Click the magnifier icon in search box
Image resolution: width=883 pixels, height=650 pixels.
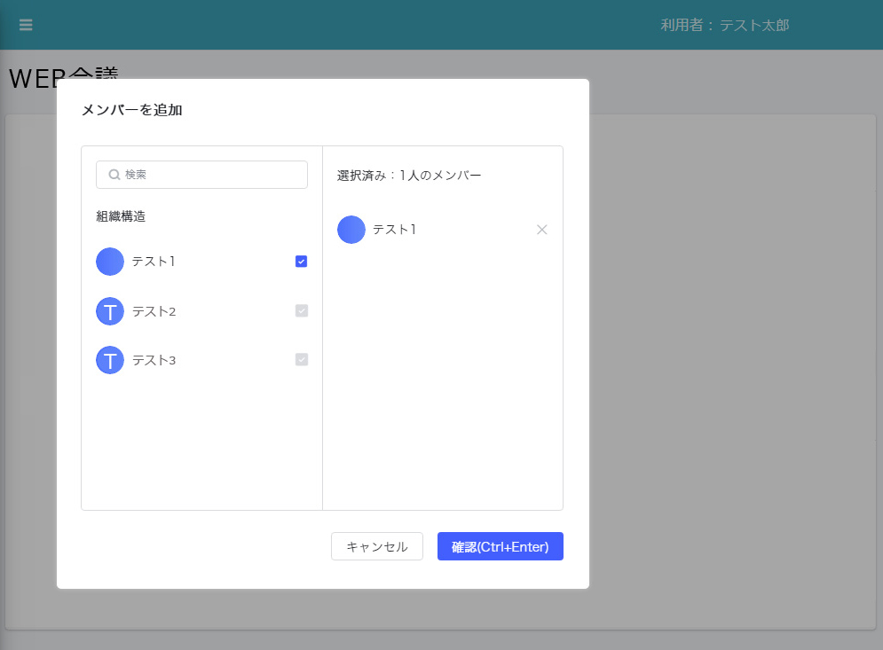(x=114, y=175)
